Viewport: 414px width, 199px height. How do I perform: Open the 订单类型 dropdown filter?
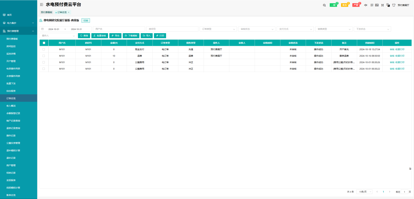tap(218, 29)
